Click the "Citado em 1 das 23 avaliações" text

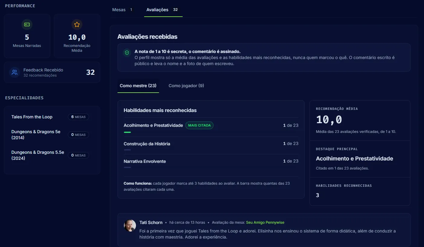click(x=342, y=168)
